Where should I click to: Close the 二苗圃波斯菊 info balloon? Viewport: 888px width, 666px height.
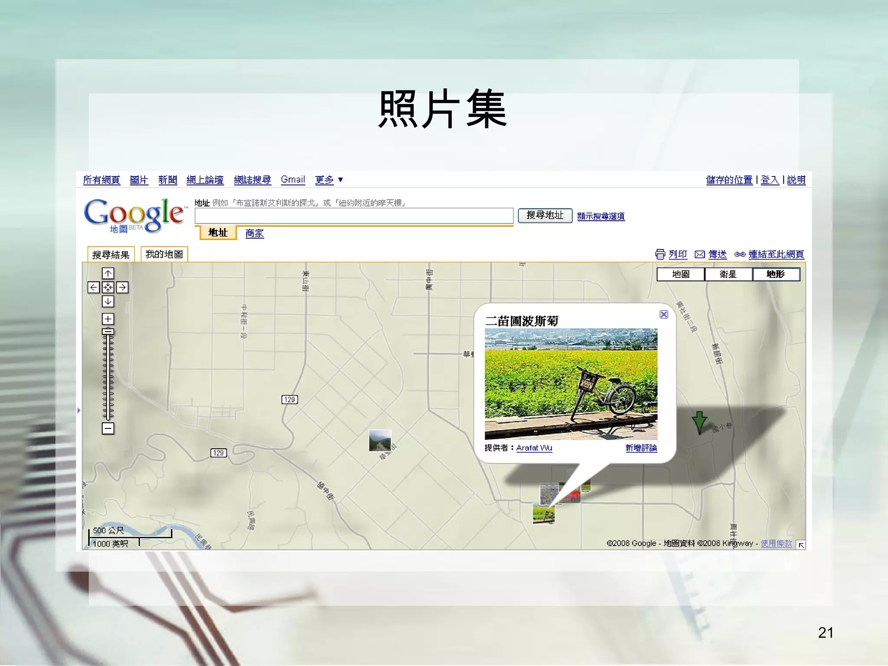tap(664, 314)
